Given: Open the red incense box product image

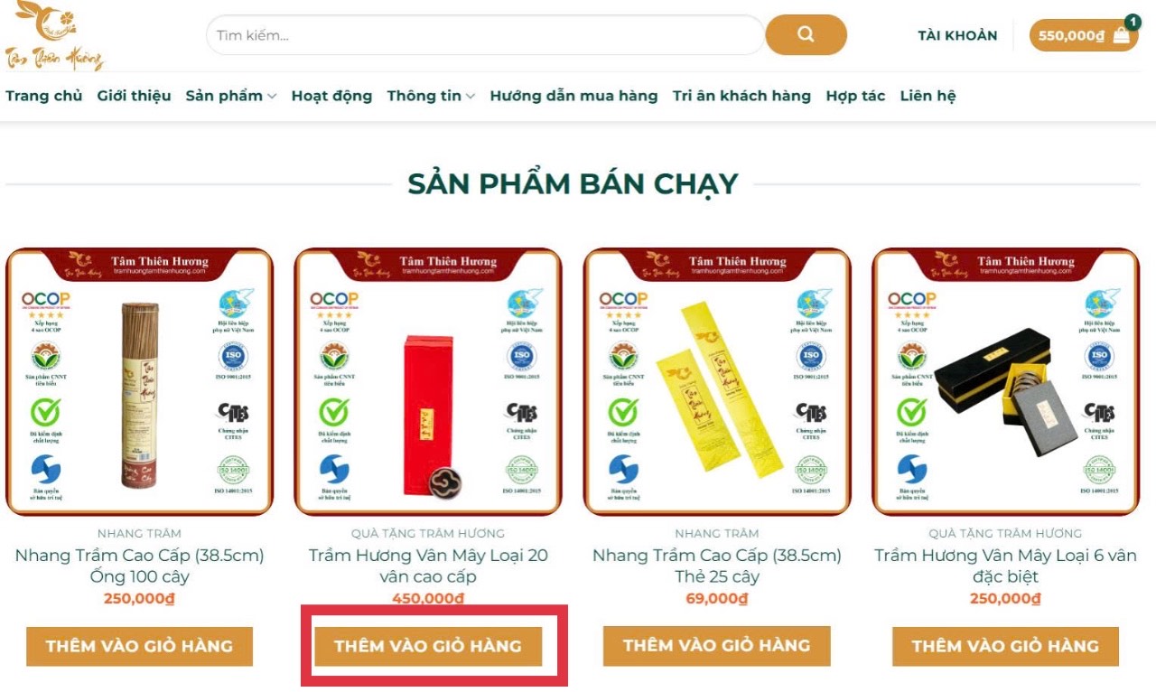Looking at the screenshot, I should 428,381.
